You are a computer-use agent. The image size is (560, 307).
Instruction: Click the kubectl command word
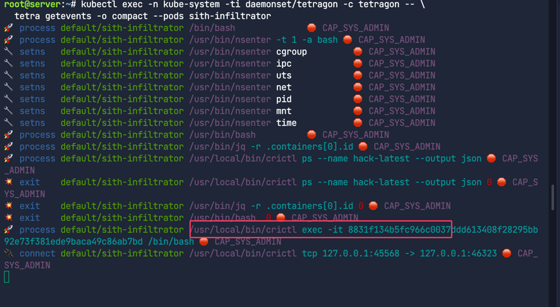click(x=101, y=4)
